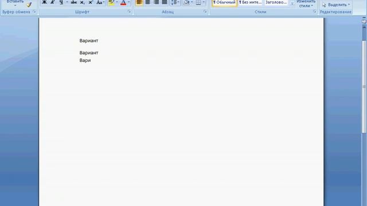The height and width of the screenshot is (206, 367).
Task: Select the Без инте... style
Action: (250, 2)
